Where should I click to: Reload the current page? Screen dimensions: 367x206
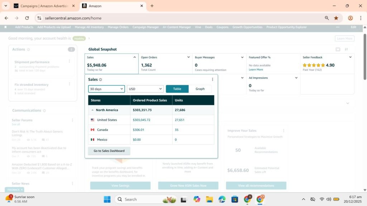pos(27,18)
